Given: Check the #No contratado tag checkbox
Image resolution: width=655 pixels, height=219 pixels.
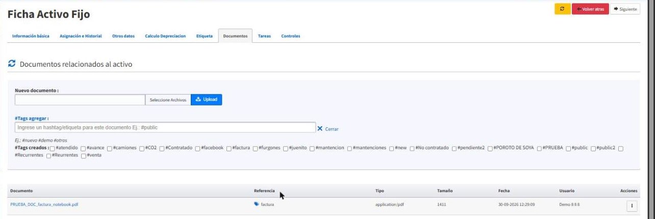Looking at the screenshot, I should tap(412, 148).
